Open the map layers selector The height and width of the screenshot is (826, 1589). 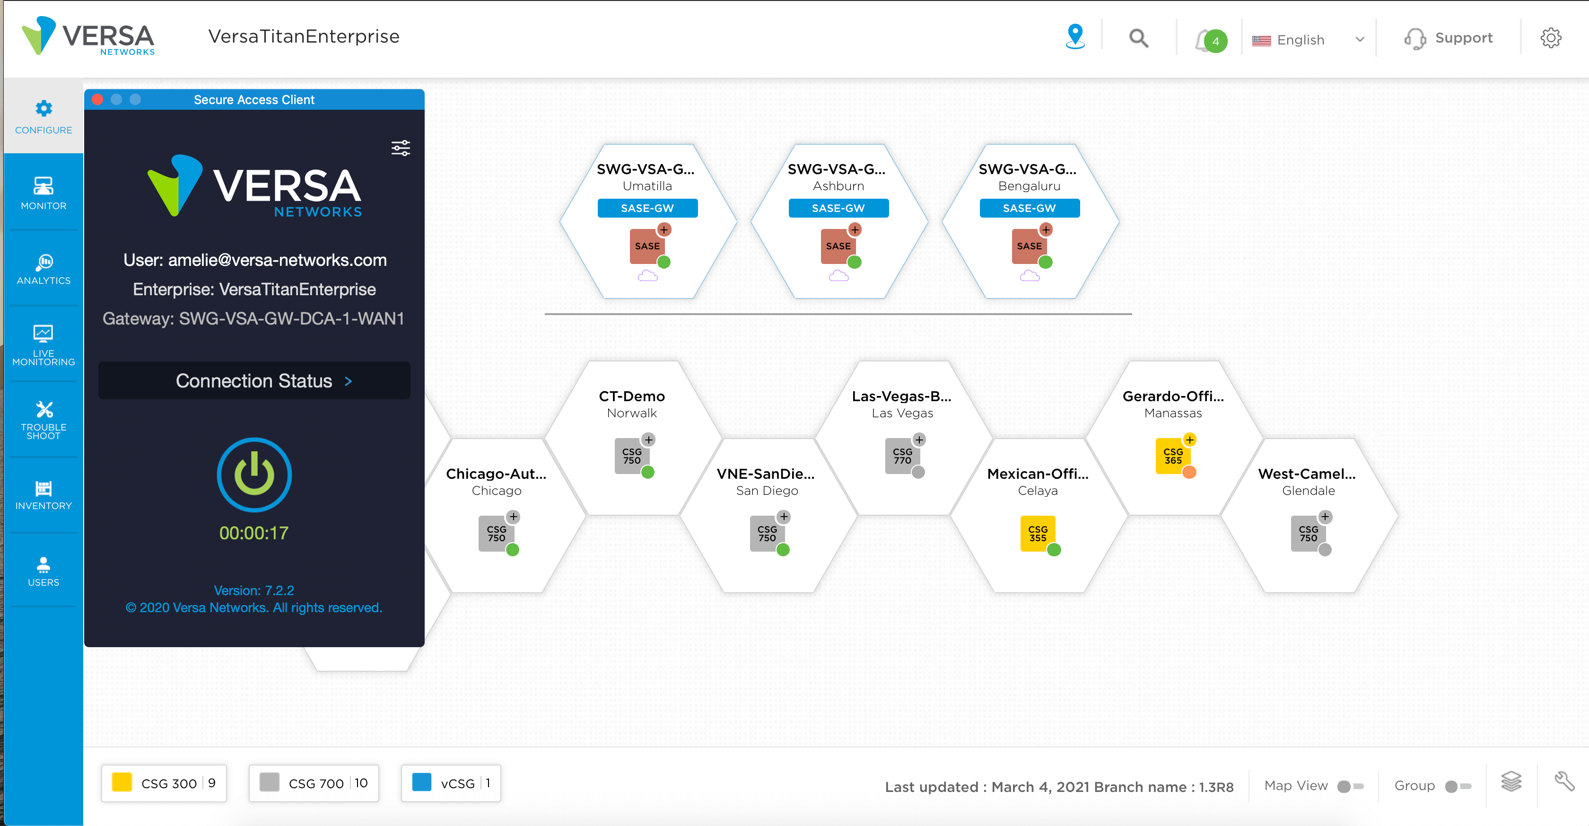point(1511,783)
